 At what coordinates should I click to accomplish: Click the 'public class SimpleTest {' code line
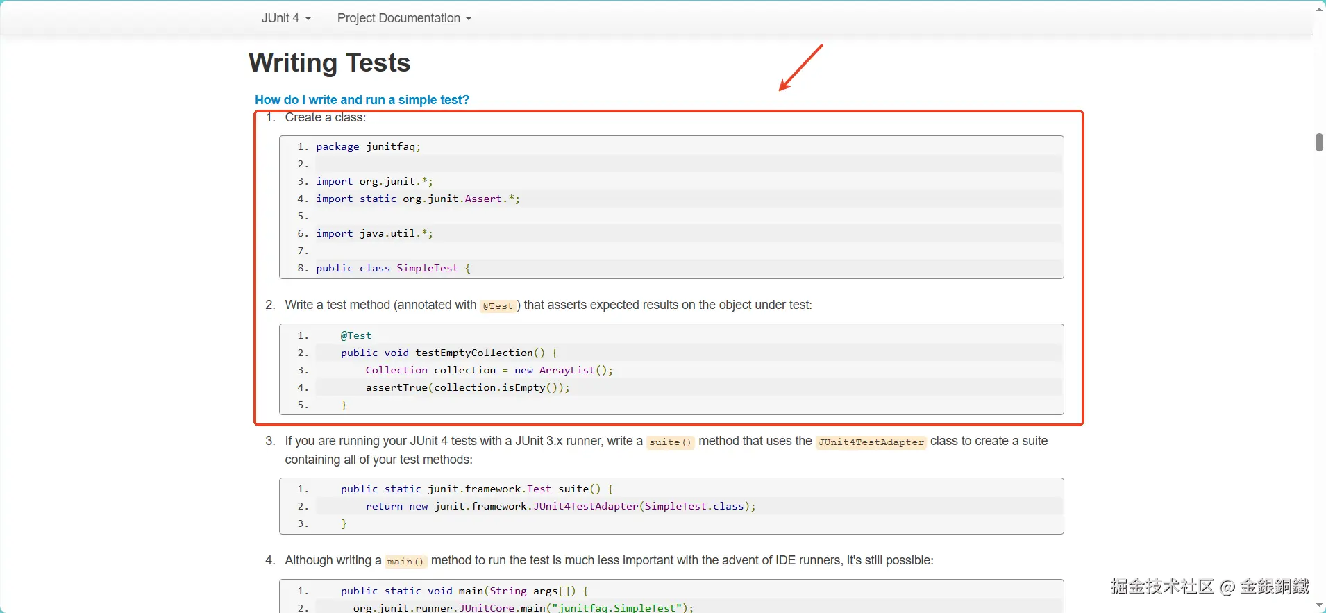pyautogui.click(x=393, y=268)
